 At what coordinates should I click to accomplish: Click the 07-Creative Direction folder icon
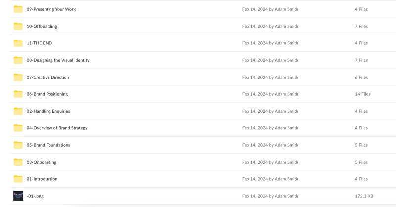click(x=18, y=77)
